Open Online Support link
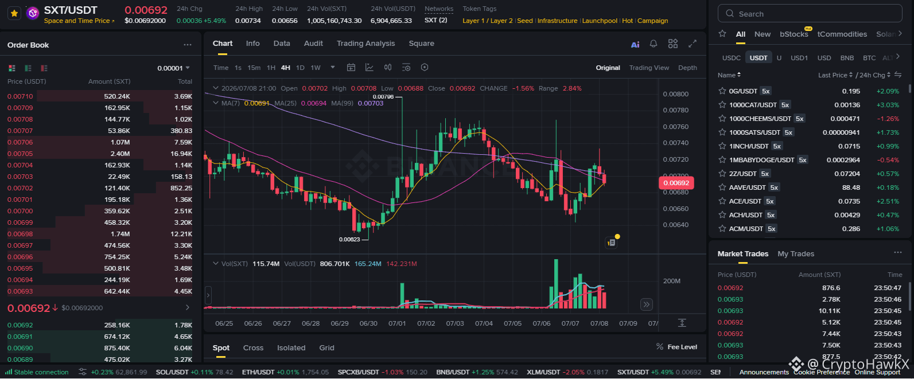The image size is (914, 379). click(877, 372)
